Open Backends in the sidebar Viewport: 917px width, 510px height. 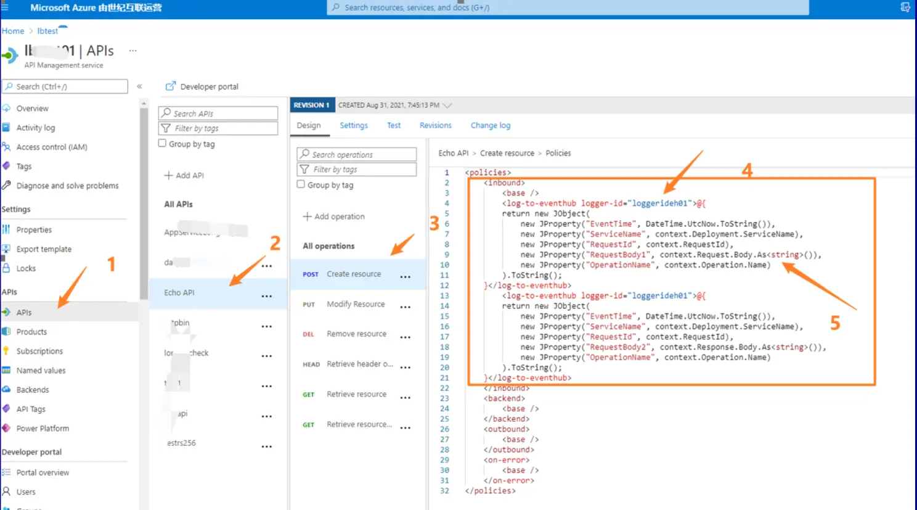click(x=33, y=390)
